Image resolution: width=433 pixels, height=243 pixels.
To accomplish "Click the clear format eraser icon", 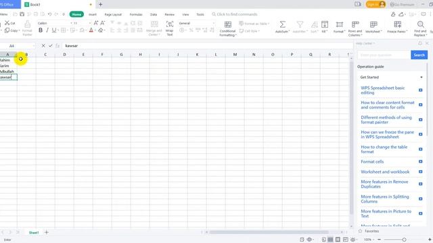I will point(101,30).
